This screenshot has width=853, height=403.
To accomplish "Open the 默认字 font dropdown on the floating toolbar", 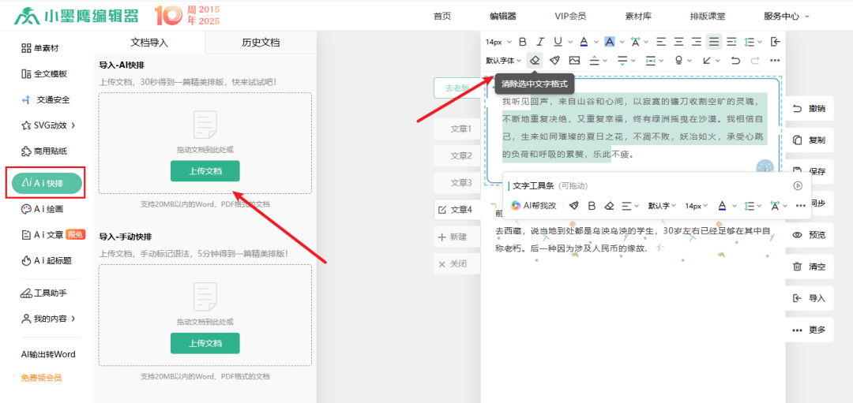I will 662,206.
